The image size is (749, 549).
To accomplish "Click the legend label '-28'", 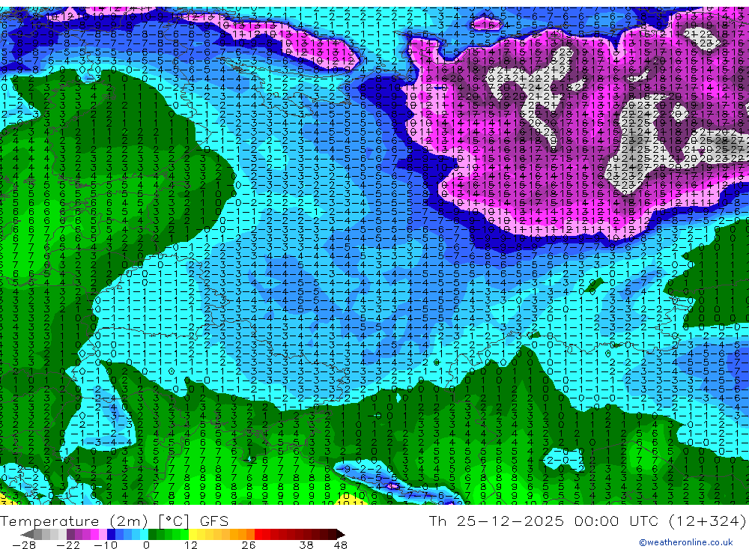I will point(24,545).
